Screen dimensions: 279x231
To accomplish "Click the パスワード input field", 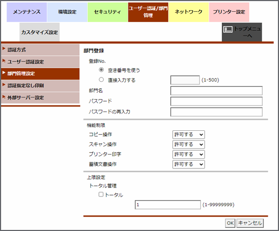I will click(216, 101).
